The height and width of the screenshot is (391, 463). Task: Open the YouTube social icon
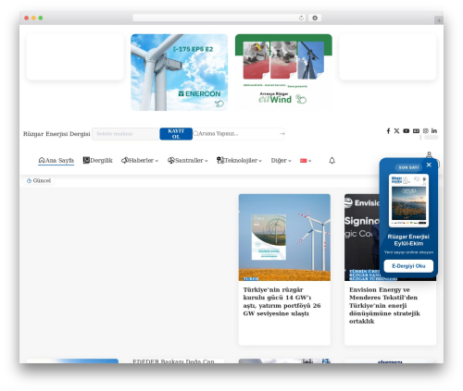(x=407, y=131)
